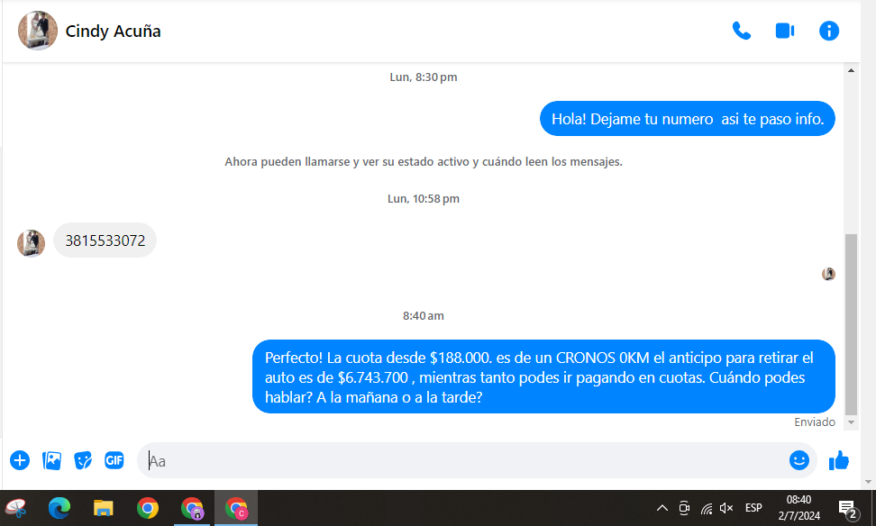Select the phone number message 3815533072
The image size is (876, 526).
[x=105, y=240]
